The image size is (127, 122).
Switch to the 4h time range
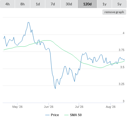coord(8,4)
